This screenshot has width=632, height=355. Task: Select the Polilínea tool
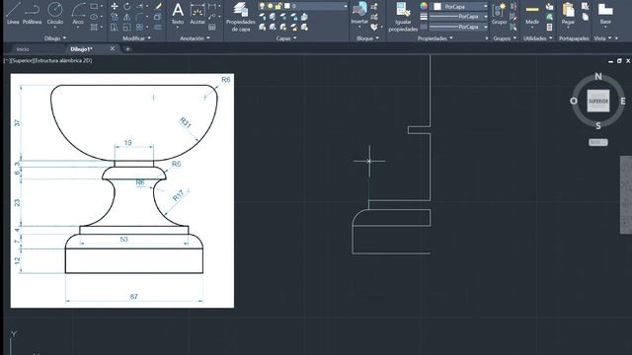click(x=32, y=13)
